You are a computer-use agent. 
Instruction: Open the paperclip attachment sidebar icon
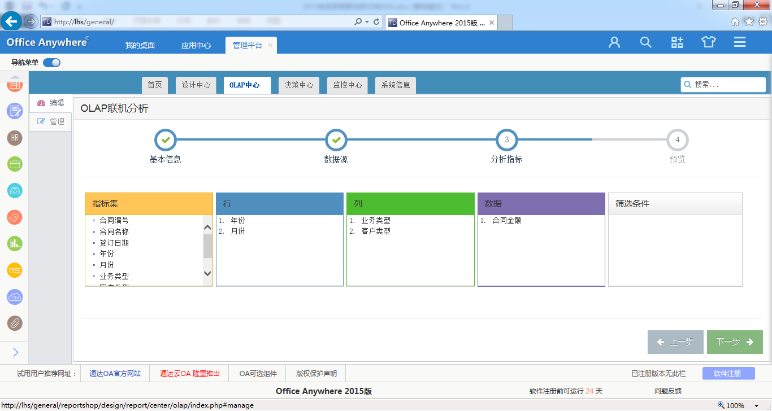15,323
